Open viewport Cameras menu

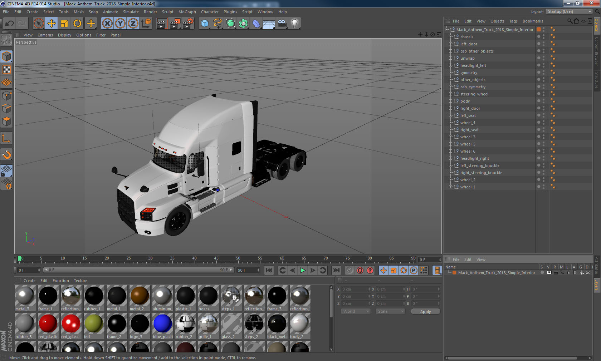coord(45,35)
